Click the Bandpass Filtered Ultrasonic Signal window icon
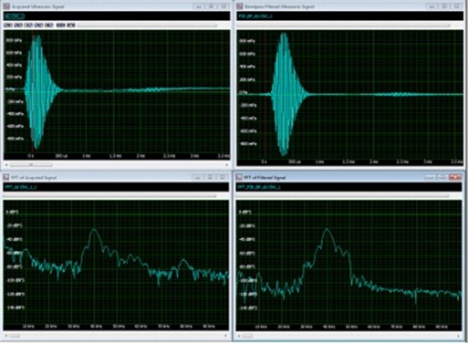This screenshot has width=468, height=343. coord(239,7)
